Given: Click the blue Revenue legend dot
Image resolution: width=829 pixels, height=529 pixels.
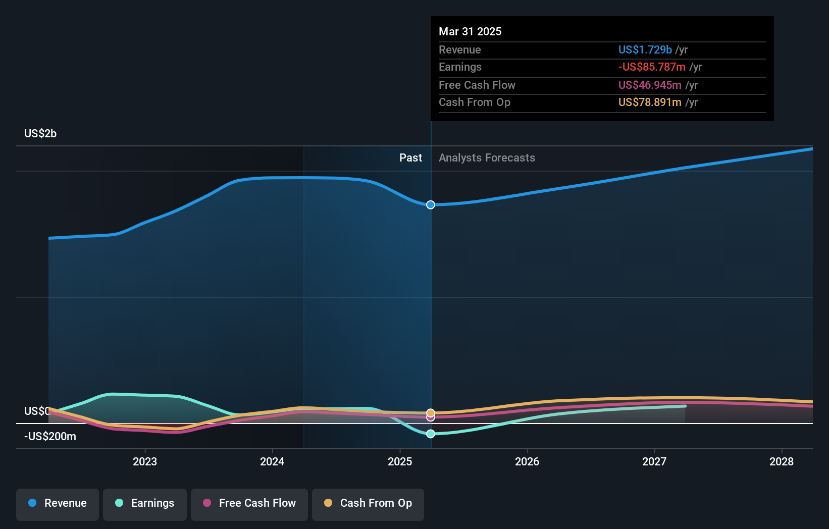Looking at the screenshot, I should [x=32, y=503].
